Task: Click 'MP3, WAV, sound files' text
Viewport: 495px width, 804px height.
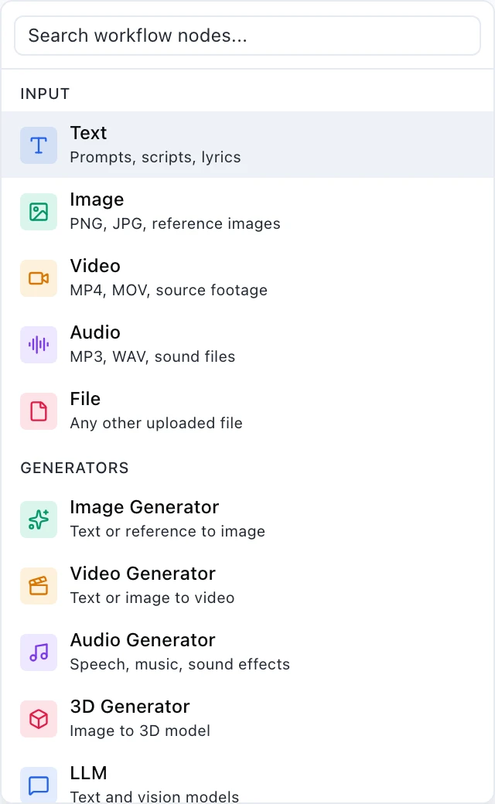Action: pyautogui.click(x=153, y=356)
